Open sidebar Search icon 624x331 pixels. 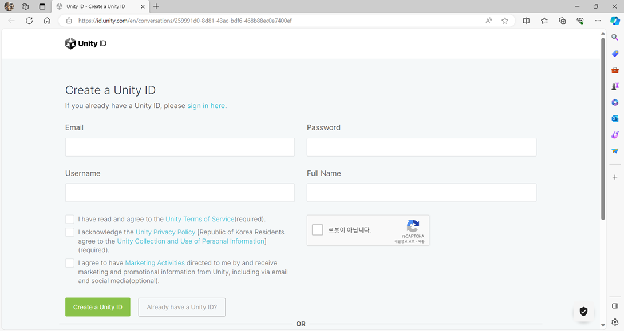coord(615,37)
